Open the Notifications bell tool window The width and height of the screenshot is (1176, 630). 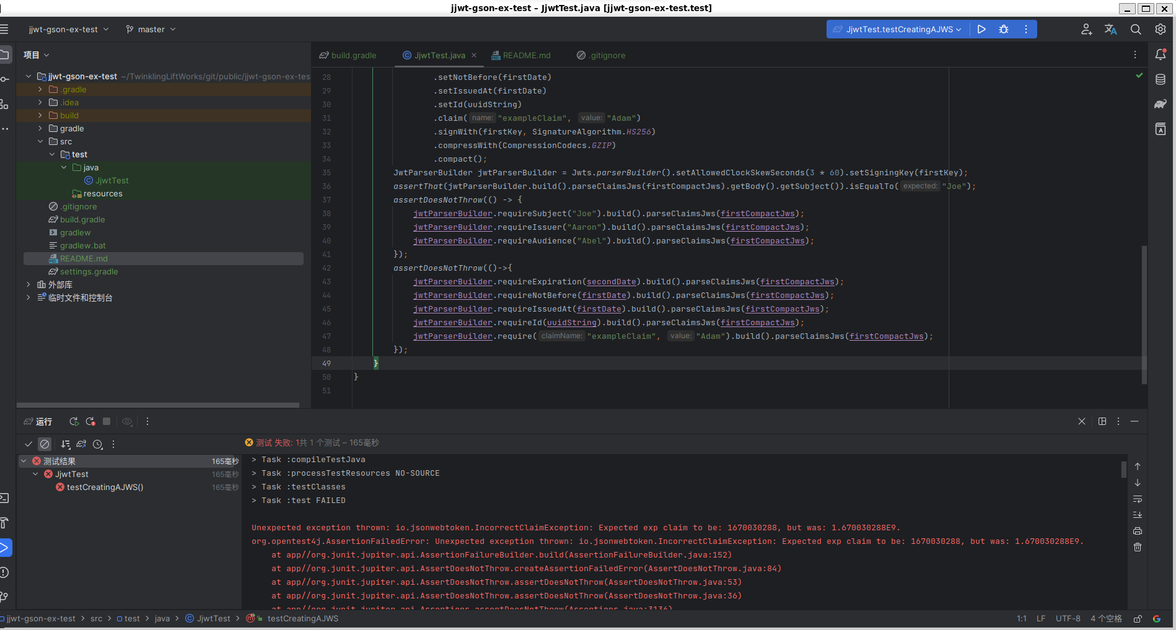click(1161, 55)
